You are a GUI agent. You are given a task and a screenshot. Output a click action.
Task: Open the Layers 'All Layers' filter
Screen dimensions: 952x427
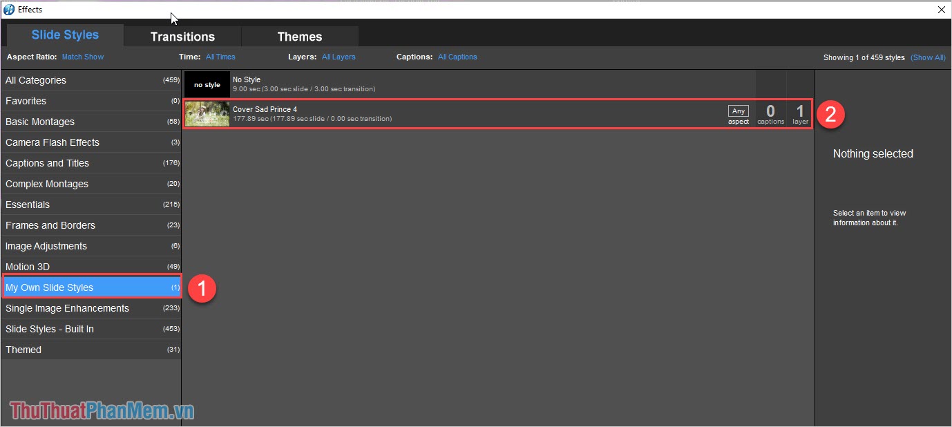(339, 57)
